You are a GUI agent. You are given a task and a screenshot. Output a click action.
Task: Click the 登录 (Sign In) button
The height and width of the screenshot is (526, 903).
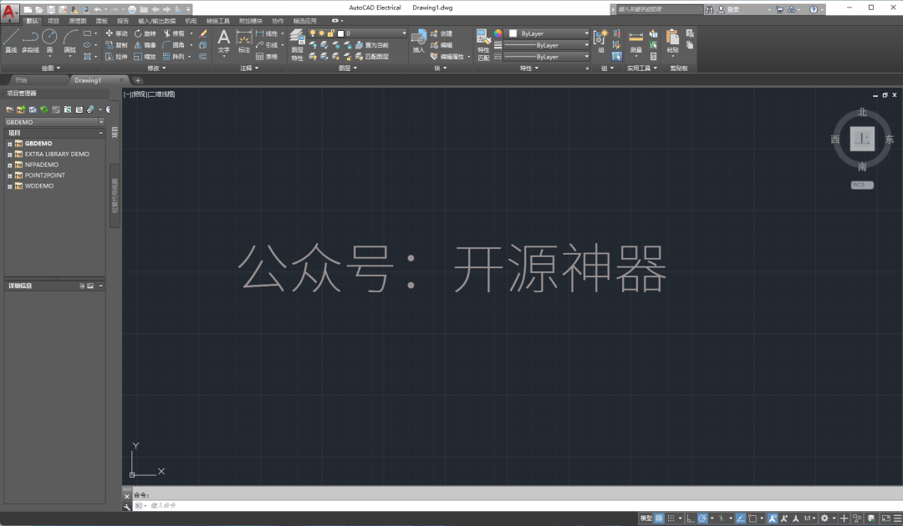coord(728,9)
